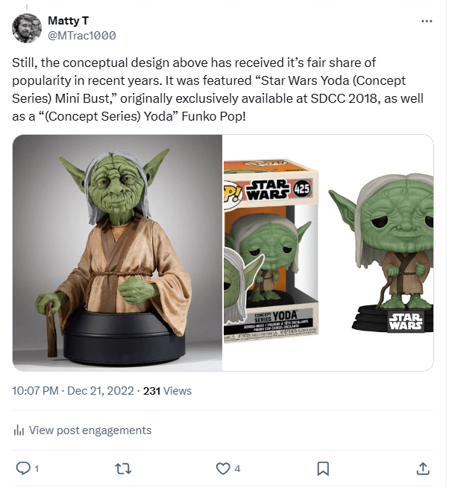
Task: Like the post with the heart icon
Action: [x=223, y=468]
